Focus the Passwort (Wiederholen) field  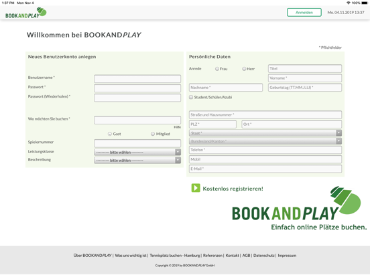click(137, 98)
